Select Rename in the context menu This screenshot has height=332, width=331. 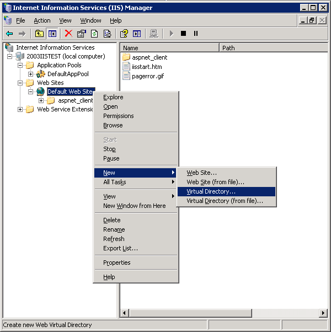136,229
